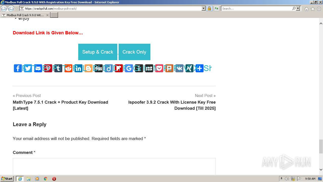Screen dimensions: 323x182
Task: Select the Modbus Poll Crack tab
Action: coord(25,15)
